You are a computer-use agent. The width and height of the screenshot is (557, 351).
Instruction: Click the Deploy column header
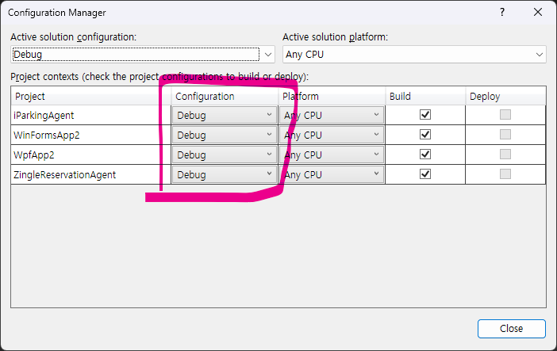point(505,96)
